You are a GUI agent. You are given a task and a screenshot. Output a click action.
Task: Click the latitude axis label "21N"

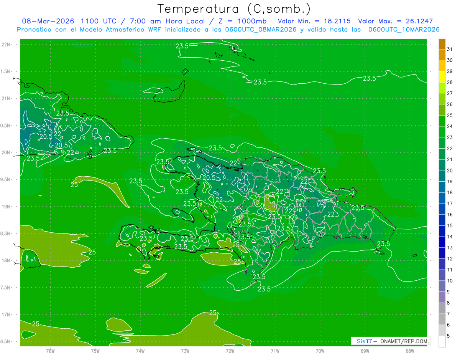click(6, 99)
